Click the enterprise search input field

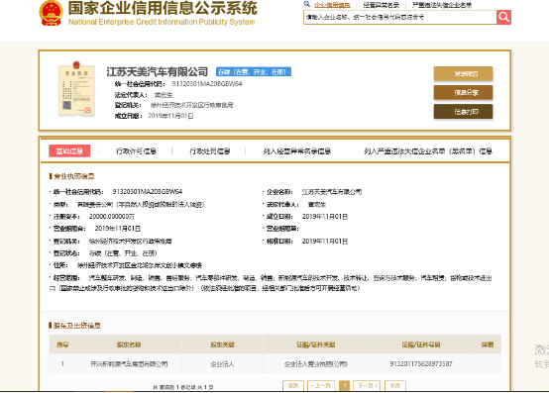coord(399,17)
